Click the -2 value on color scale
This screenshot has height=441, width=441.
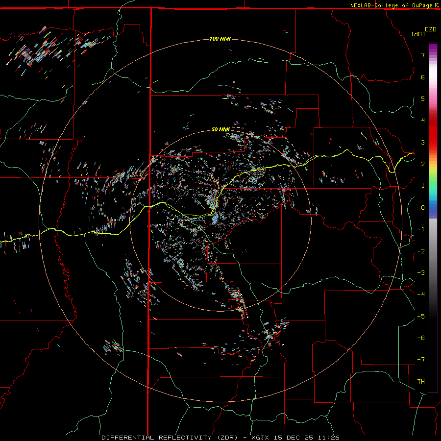421,251
